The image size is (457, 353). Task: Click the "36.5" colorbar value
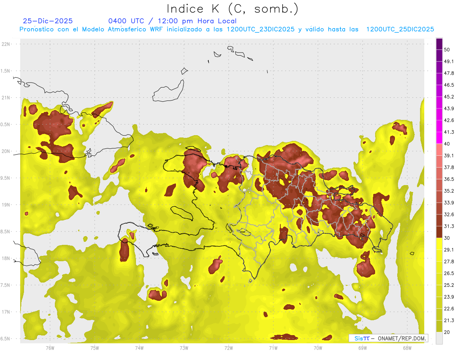coord(449,179)
